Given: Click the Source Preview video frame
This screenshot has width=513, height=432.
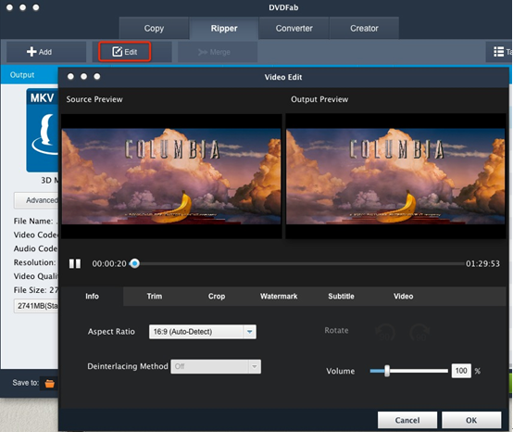Looking at the screenshot, I should [x=171, y=176].
